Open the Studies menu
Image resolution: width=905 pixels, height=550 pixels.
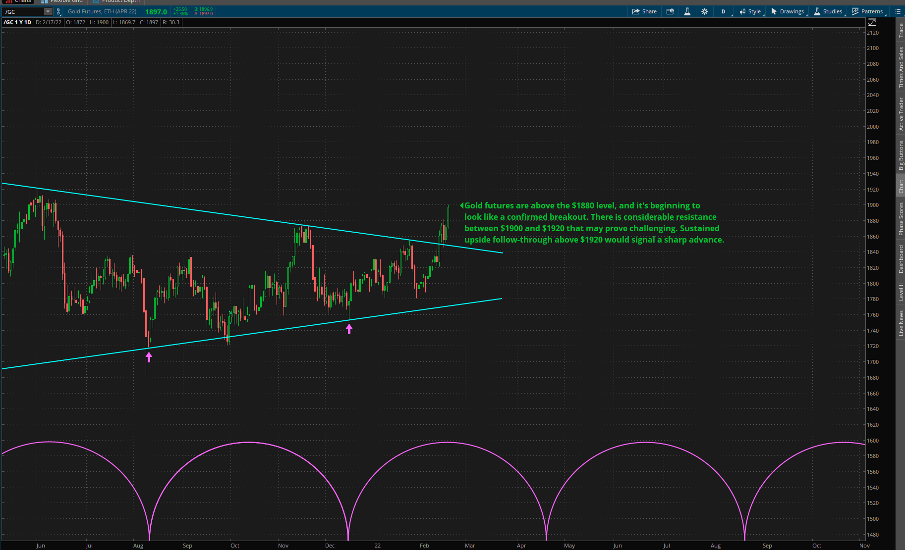click(828, 11)
